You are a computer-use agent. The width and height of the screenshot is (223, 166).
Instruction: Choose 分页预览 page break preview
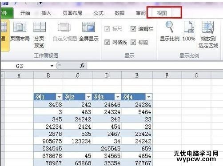(x=39, y=35)
